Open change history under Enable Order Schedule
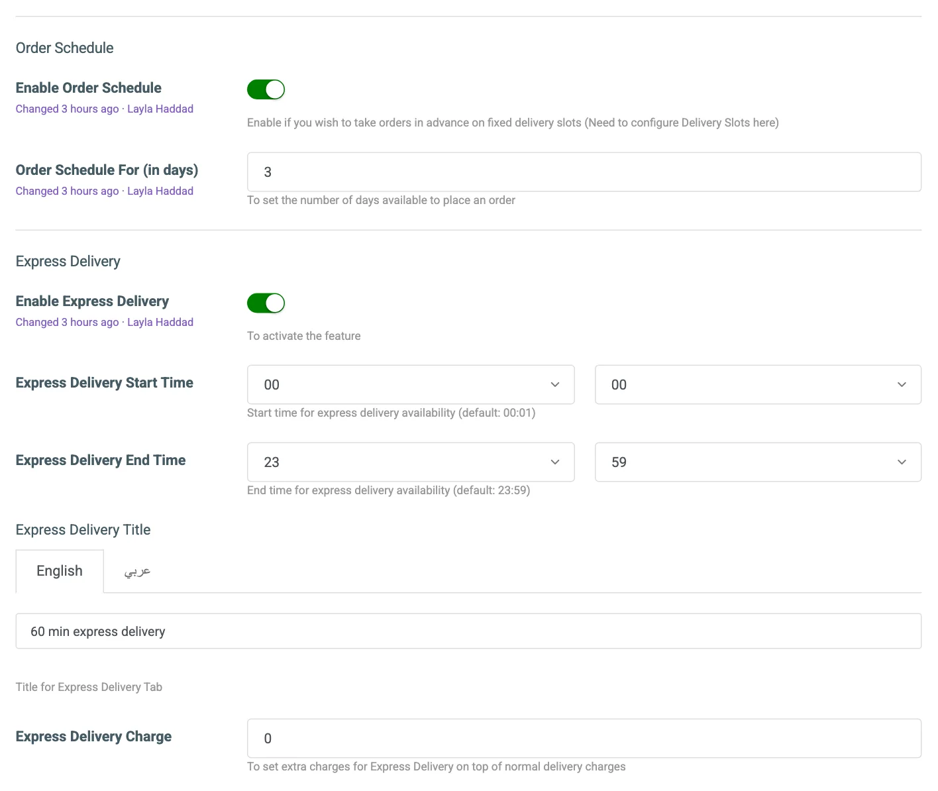This screenshot has width=938, height=791. [105, 109]
